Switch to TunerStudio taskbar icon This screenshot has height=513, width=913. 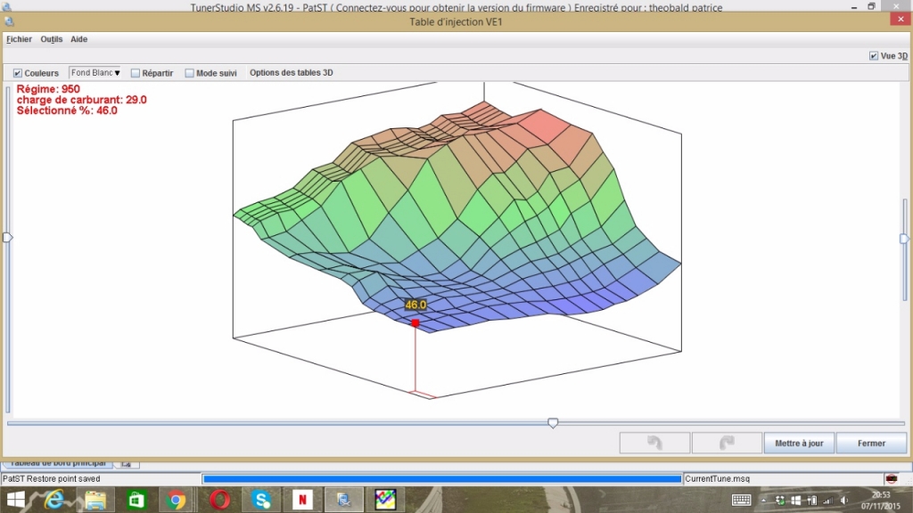(x=343, y=500)
